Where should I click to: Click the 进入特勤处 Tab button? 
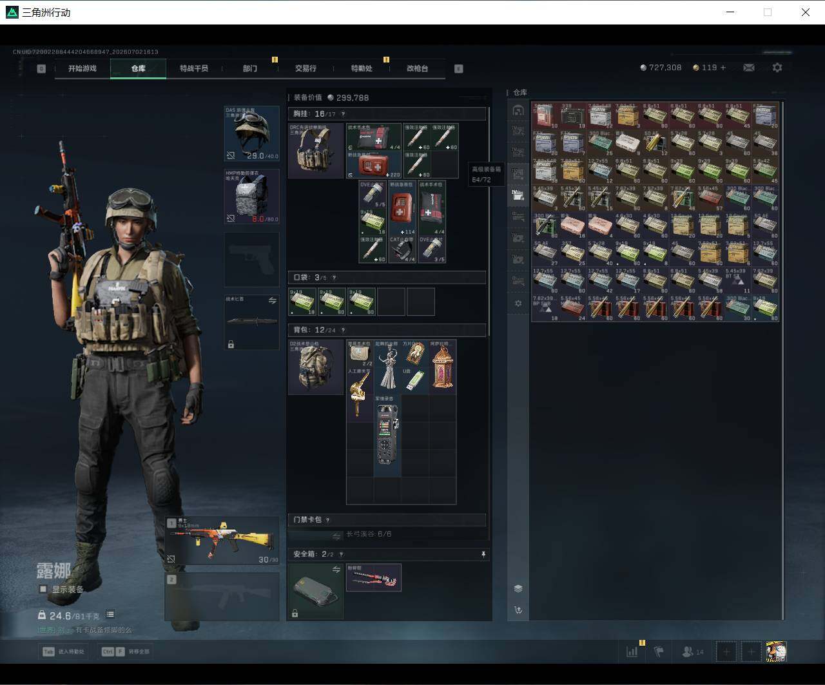click(x=63, y=651)
